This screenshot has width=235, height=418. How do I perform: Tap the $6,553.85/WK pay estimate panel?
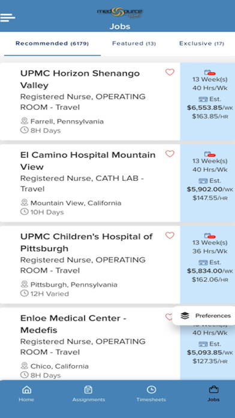click(x=207, y=101)
